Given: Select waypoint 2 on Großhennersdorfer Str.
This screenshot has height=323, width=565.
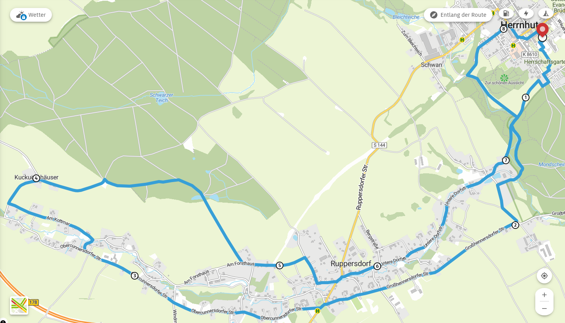Looking at the screenshot, I should pyautogui.click(x=515, y=225).
